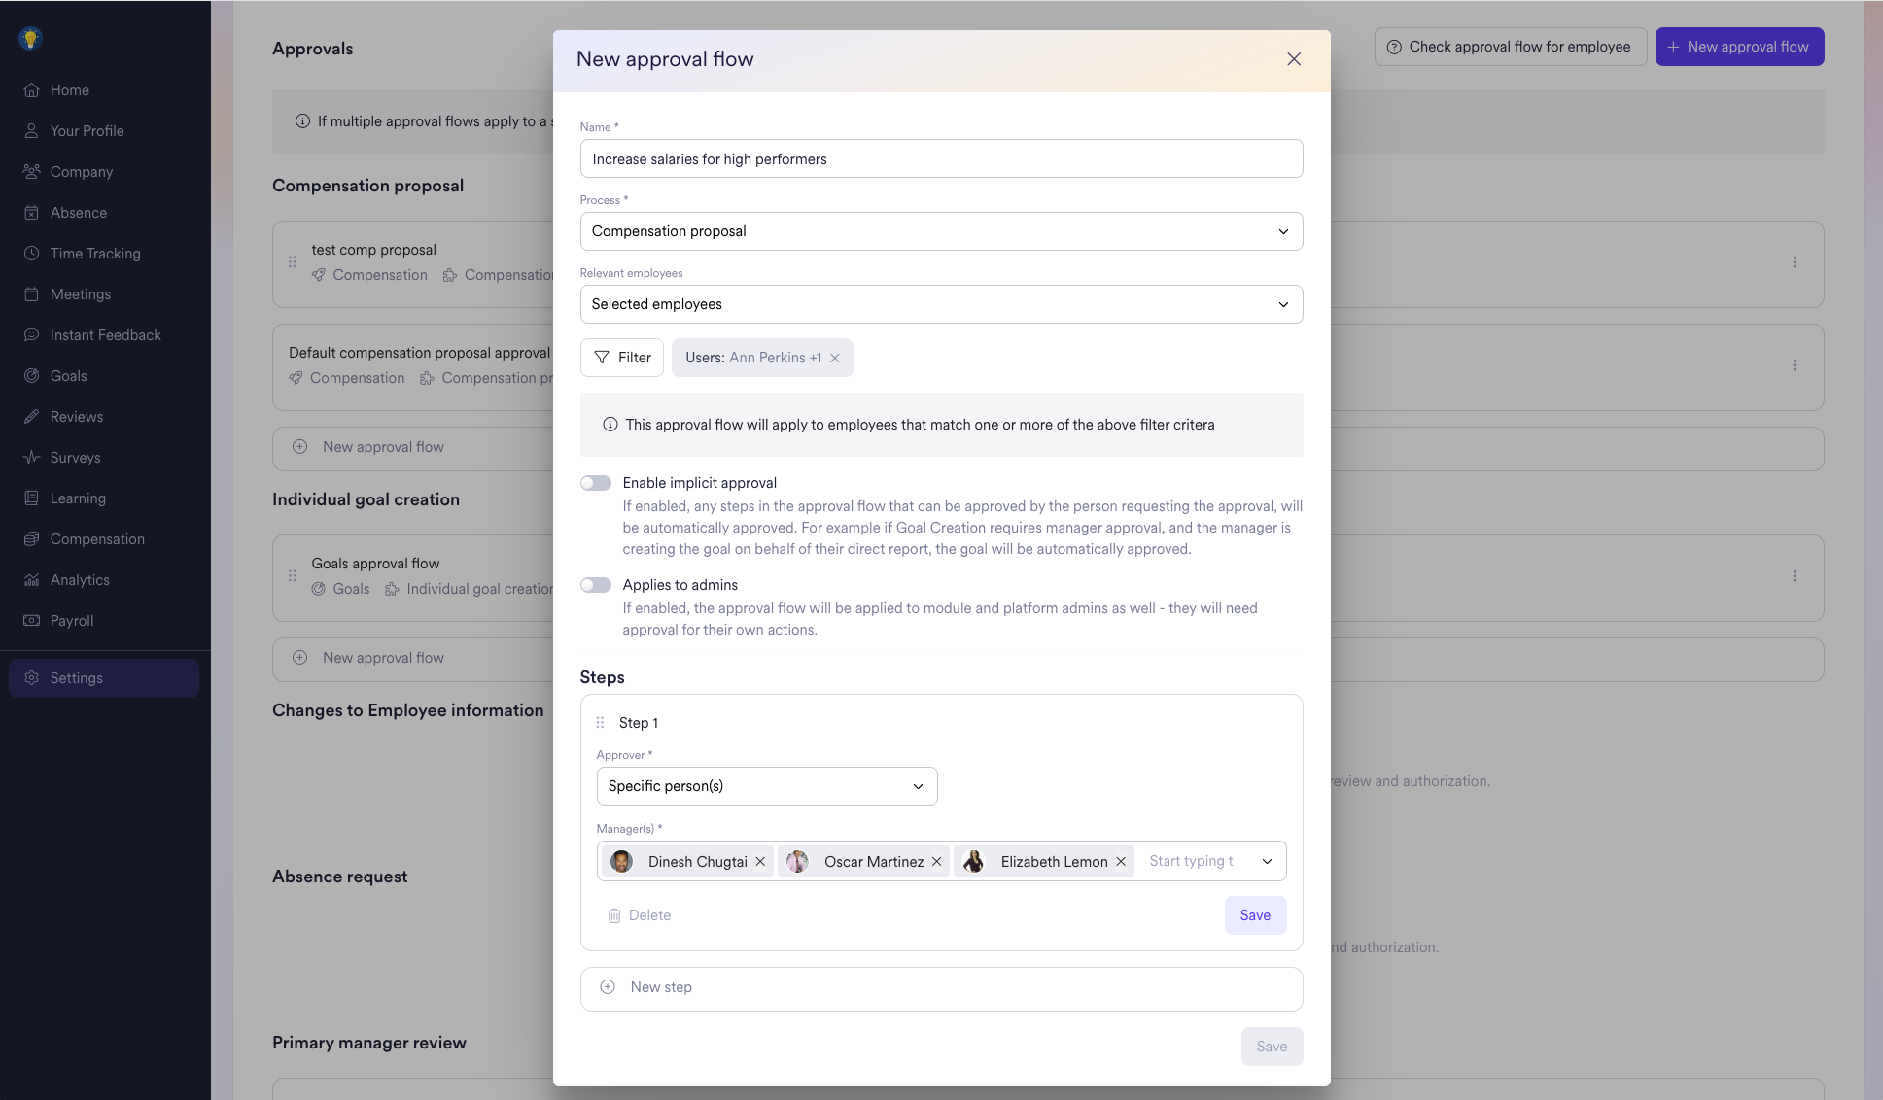This screenshot has height=1100, width=1883.
Task: Click the purple New approval flow button
Action: tap(1739, 47)
